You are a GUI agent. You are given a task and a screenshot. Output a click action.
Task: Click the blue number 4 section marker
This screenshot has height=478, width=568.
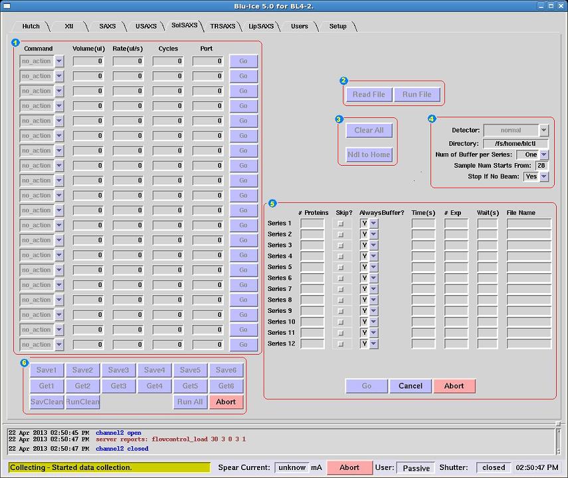432,119
